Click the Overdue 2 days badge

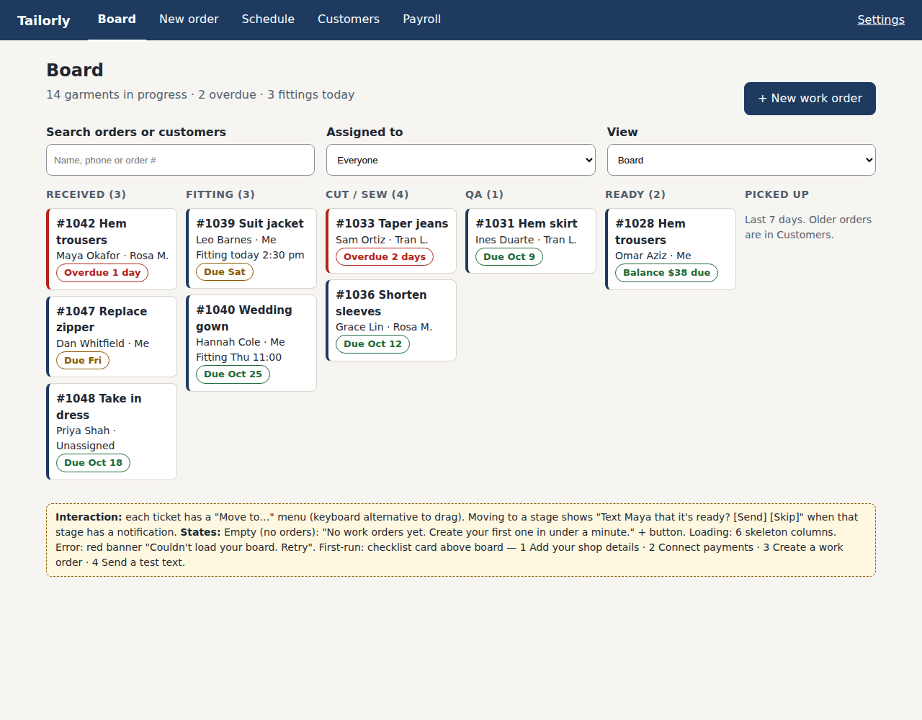(x=385, y=257)
